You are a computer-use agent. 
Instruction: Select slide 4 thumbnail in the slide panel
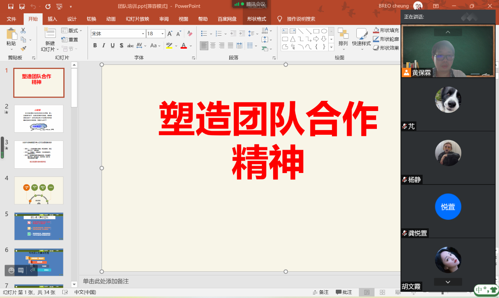coord(39,190)
